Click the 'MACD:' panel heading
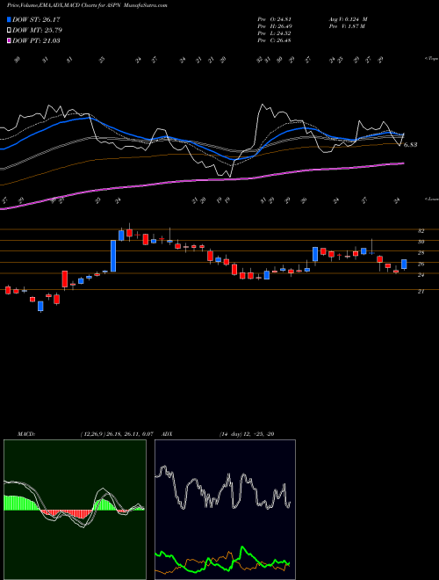The image size is (439, 580). pyautogui.click(x=26, y=434)
